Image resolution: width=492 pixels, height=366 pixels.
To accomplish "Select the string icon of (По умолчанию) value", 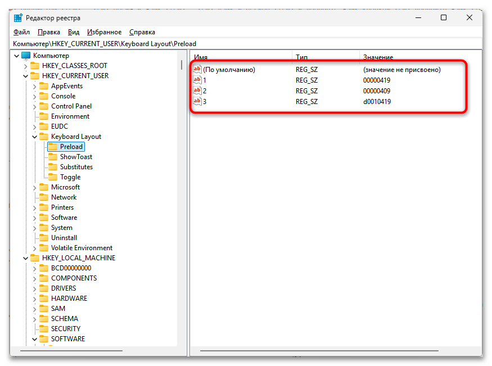I will 197,69.
